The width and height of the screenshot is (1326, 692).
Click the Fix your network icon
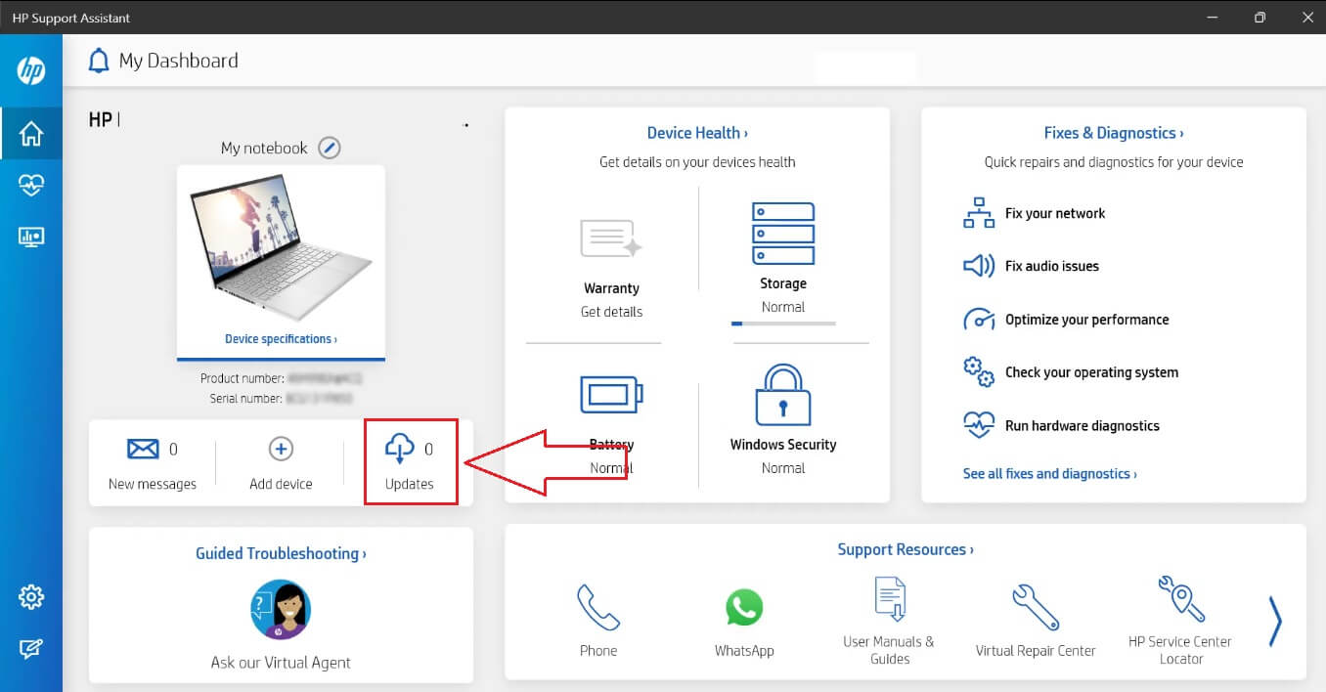(979, 213)
